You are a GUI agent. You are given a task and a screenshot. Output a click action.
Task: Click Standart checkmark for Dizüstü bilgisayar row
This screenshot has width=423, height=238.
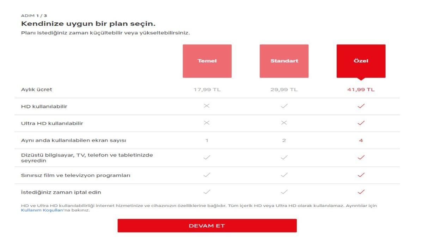tap(284, 158)
